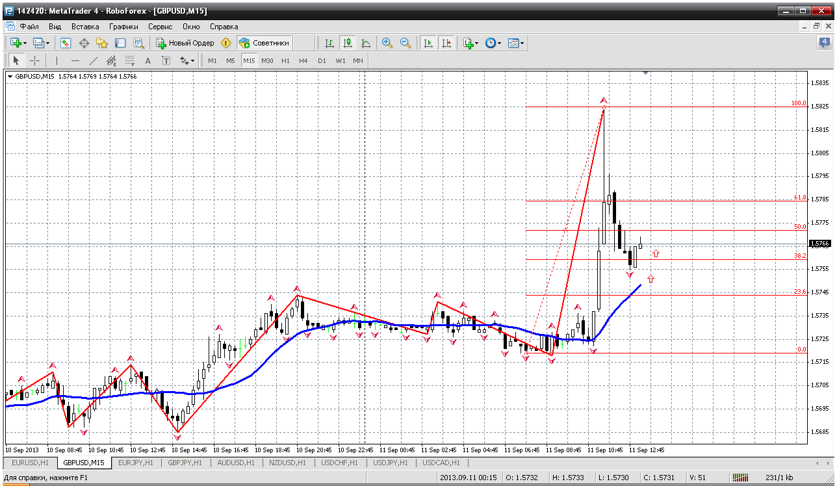Viewport: 837px width, 486px height.
Task: Select the M5 timeframe button
Action: coord(231,60)
